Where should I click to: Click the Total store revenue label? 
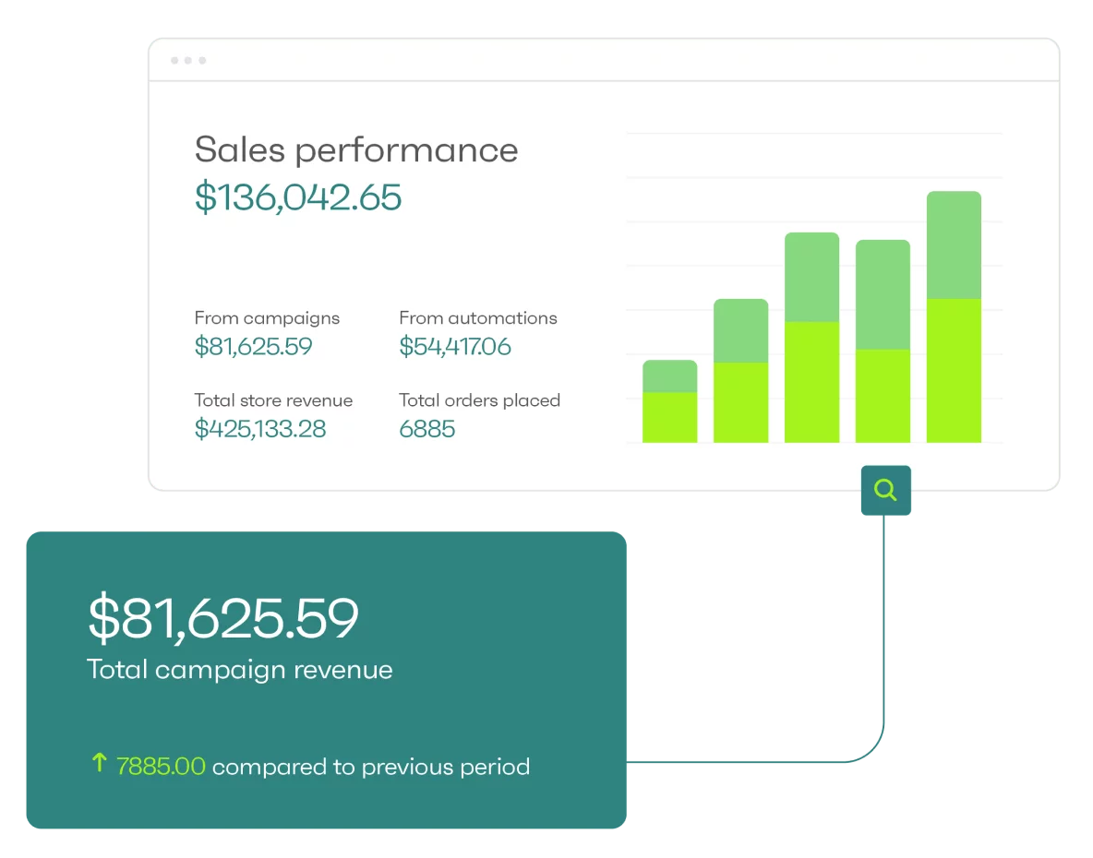[x=273, y=400]
